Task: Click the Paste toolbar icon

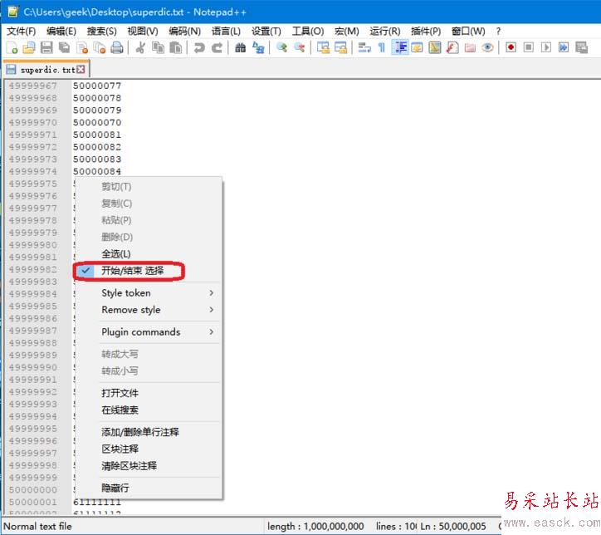Action: (x=175, y=48)
